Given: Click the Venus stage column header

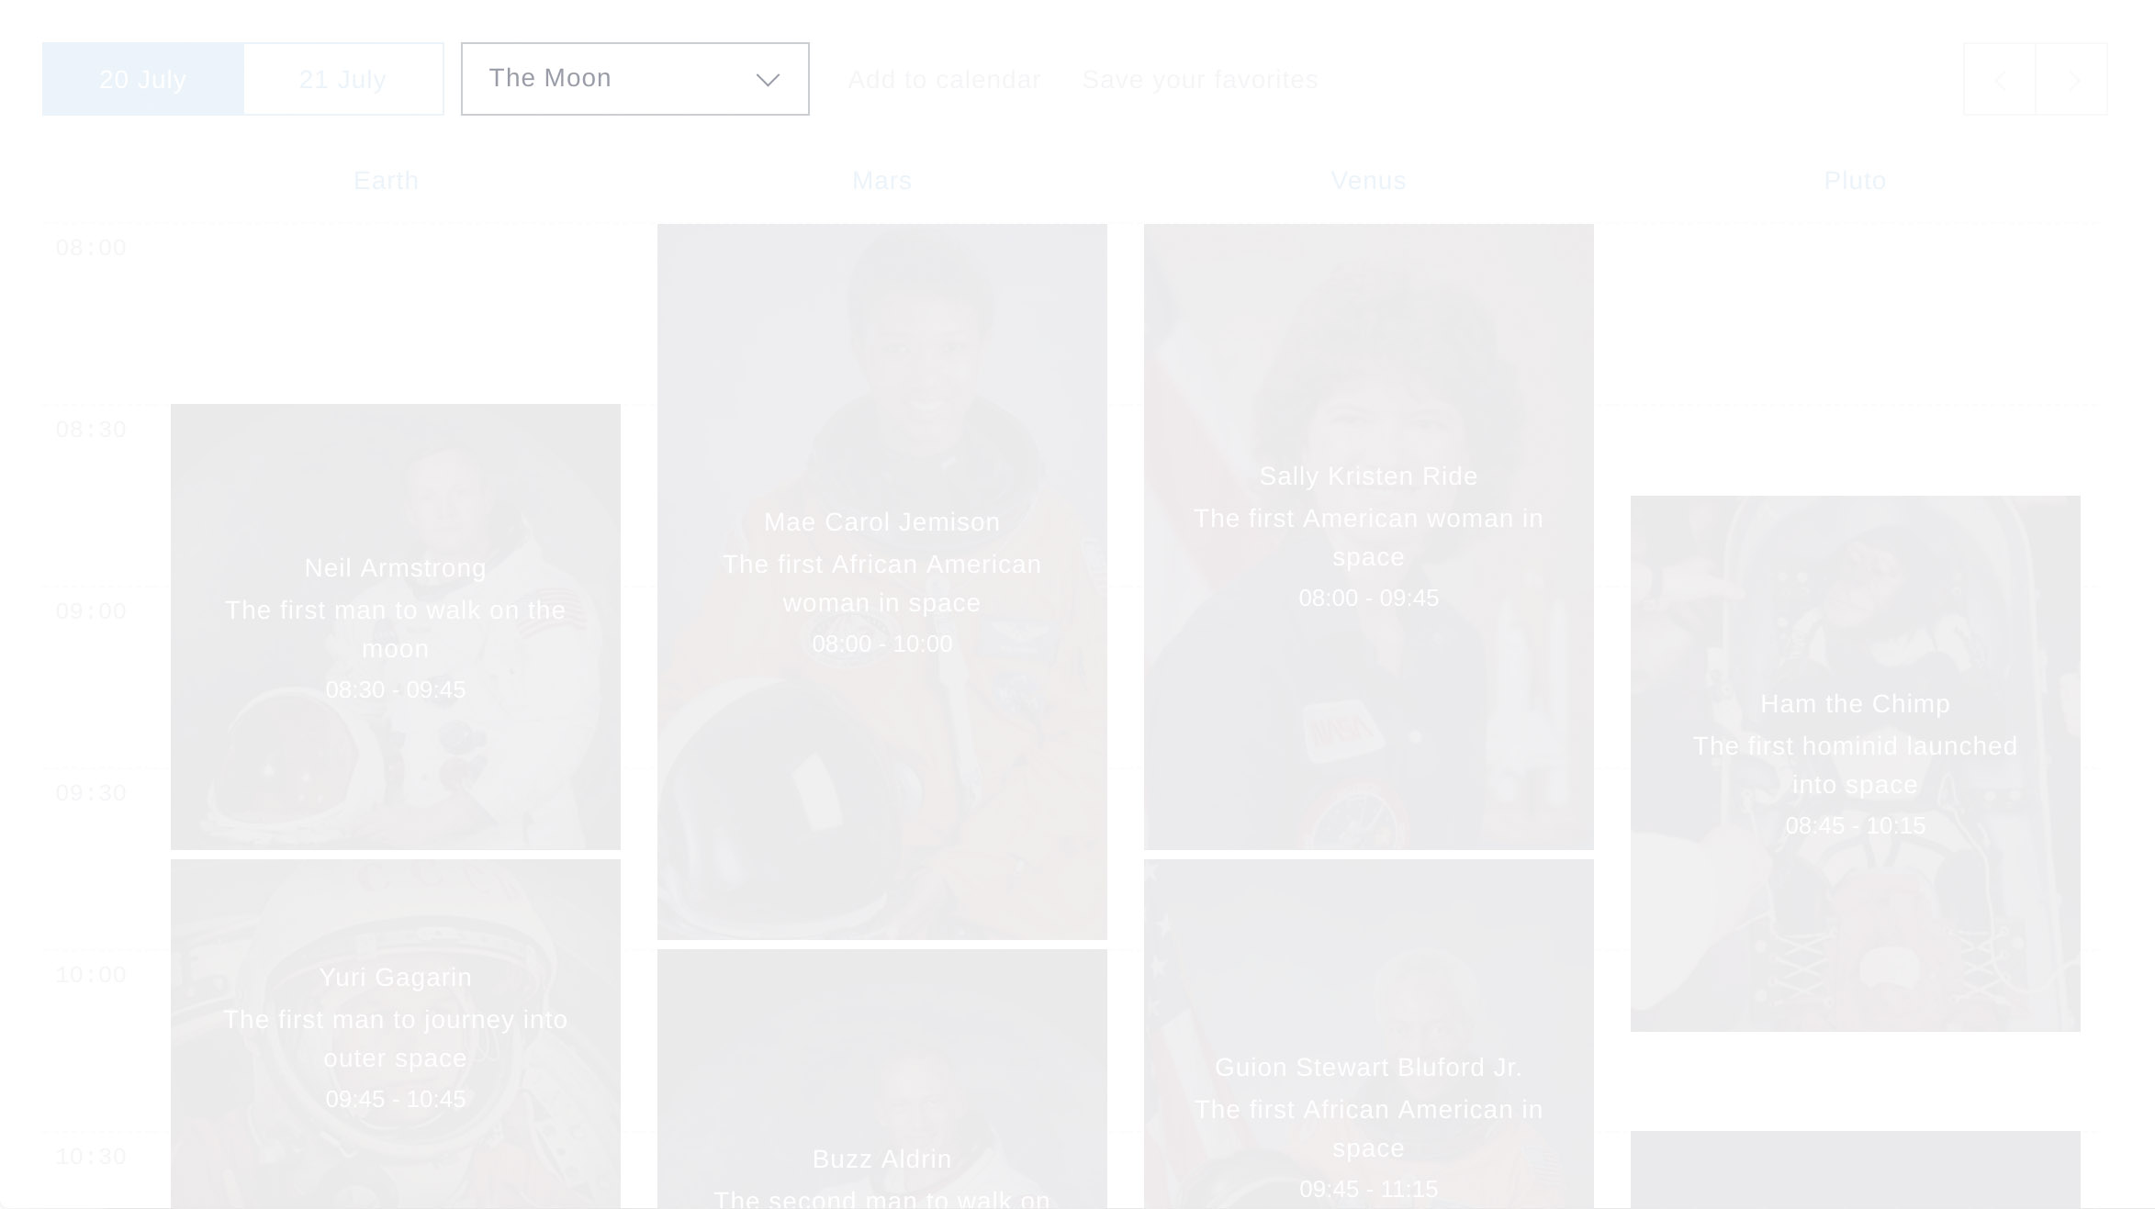Looking at the screenshot, I should click(x=1367, y=179).
